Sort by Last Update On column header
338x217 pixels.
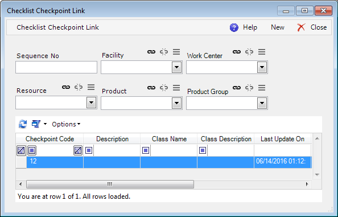tap(282, 139)
